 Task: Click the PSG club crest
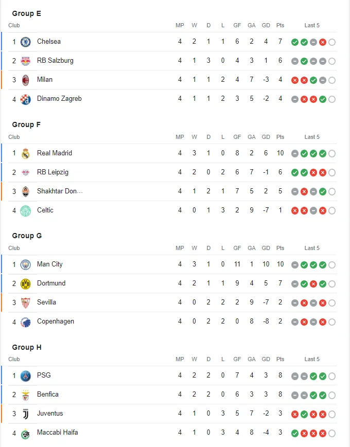[25, 376]
